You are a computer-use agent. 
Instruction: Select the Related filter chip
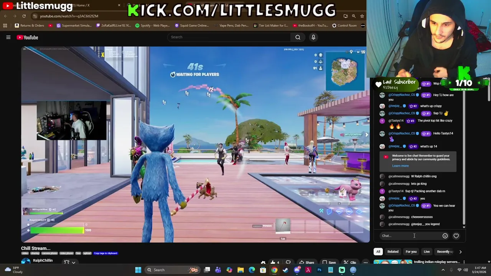[393, 252]
